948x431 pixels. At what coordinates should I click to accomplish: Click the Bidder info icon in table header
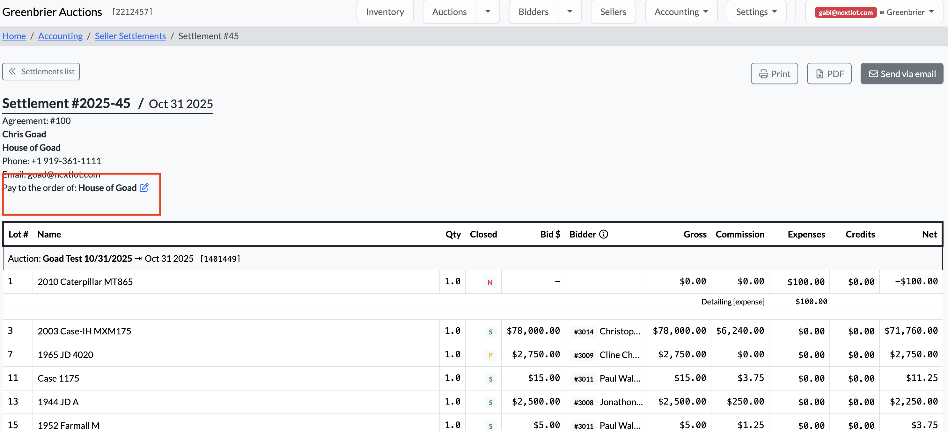604,234
